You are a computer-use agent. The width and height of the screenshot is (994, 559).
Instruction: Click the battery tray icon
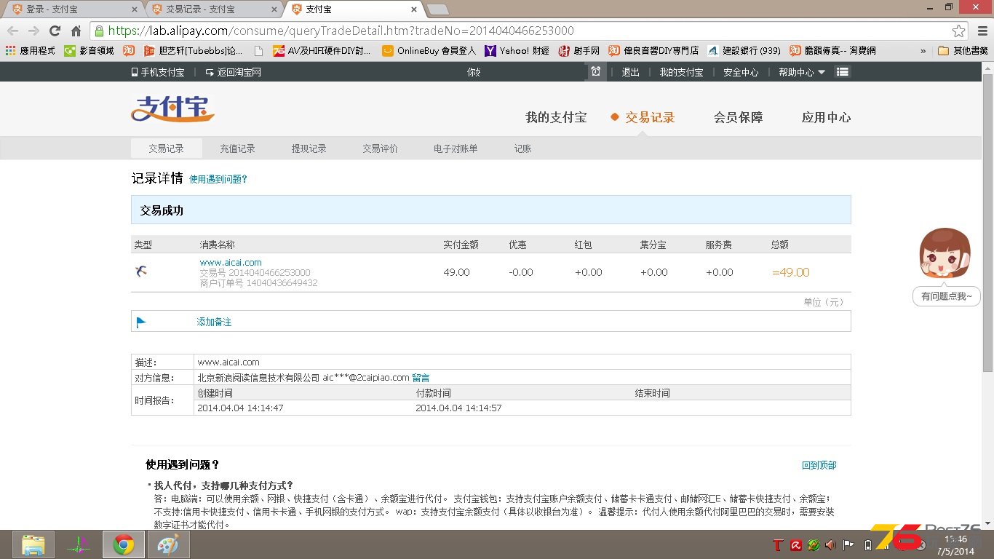[x=867, y=544]
